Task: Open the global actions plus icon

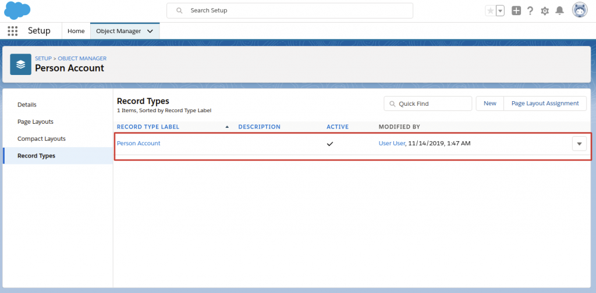Action: (516, 10)
